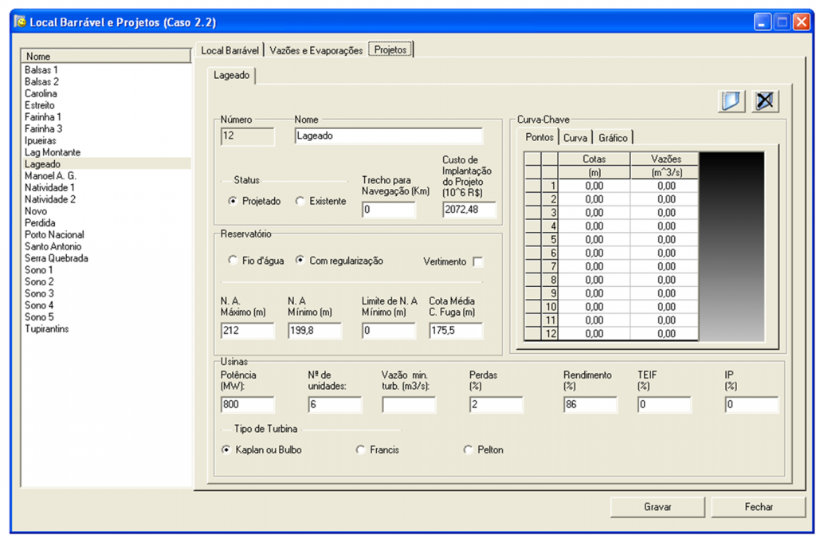Open the Curva tab

point(575,138)
